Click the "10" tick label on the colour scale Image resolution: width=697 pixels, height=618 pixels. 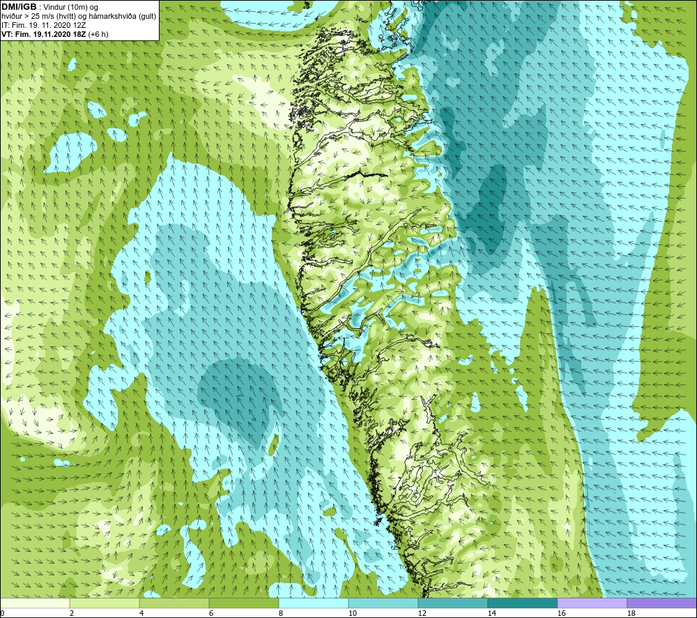coord(352,613)
